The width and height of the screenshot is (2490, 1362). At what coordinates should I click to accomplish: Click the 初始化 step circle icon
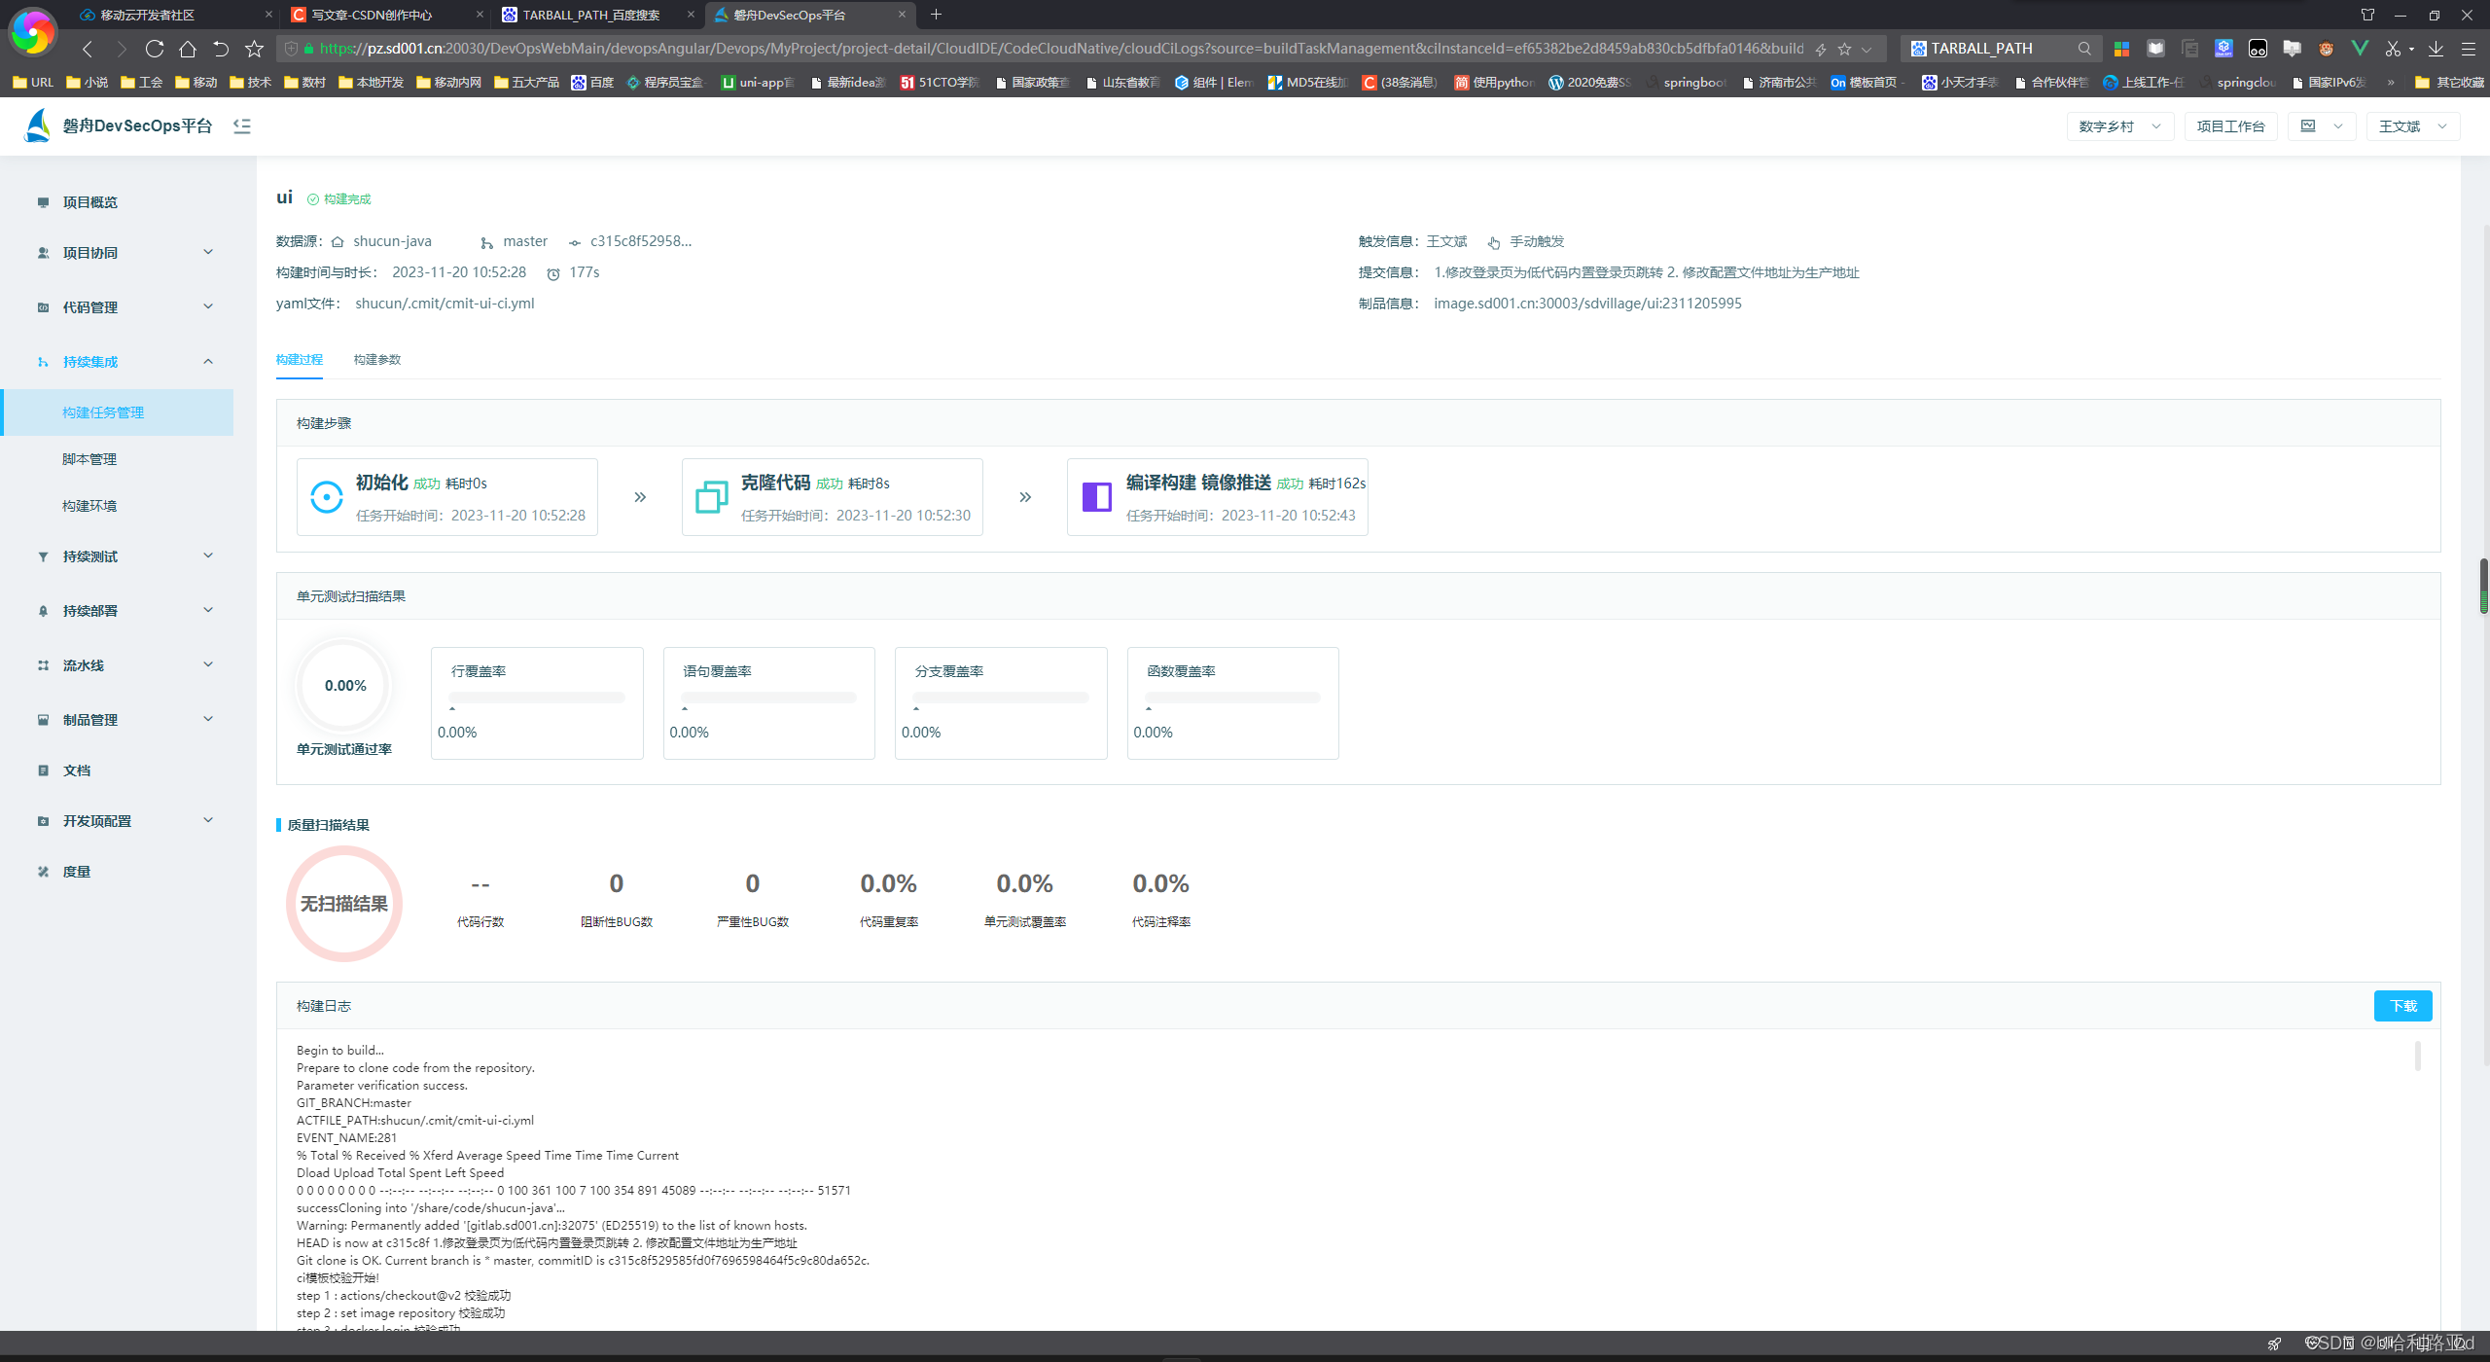(x=327, y=497)
